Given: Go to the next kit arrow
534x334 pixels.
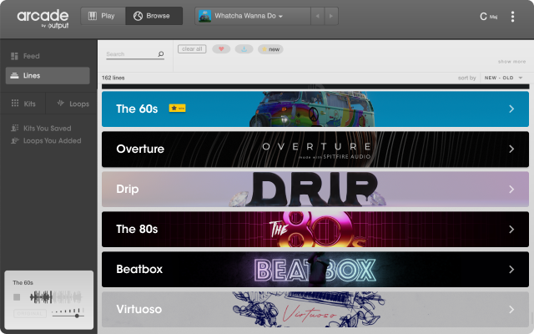Looking at the screenshot, I should point(331,16).
